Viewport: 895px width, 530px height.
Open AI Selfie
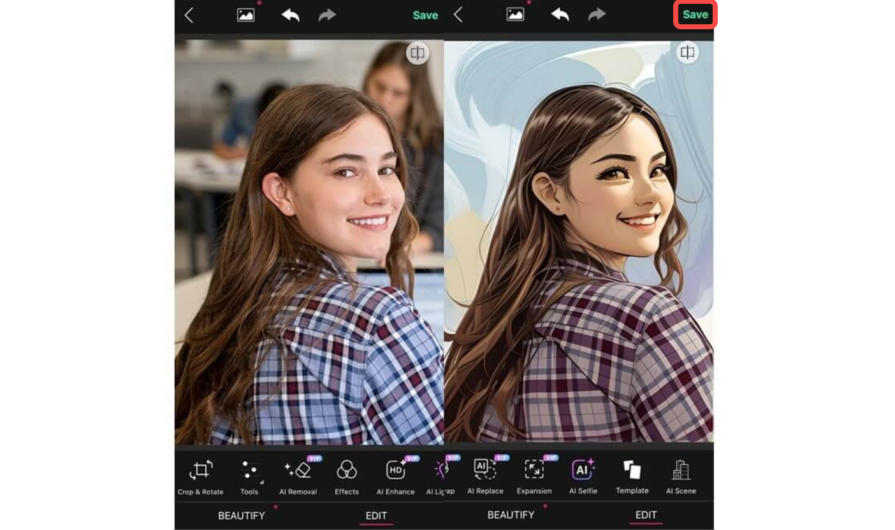[x=583, y=475]
